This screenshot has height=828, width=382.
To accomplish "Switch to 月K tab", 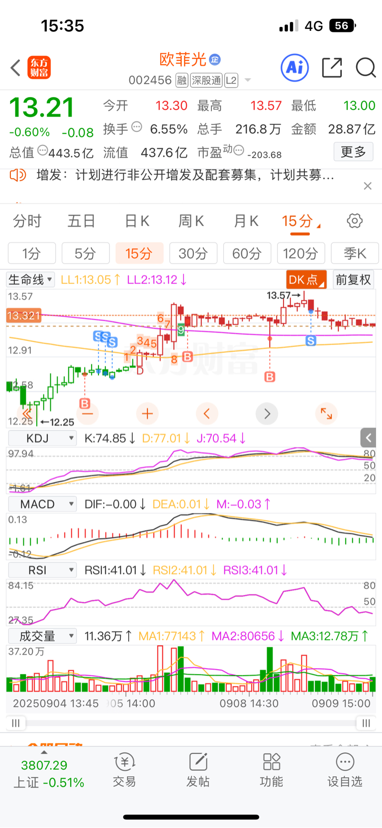I will (246, 221).
